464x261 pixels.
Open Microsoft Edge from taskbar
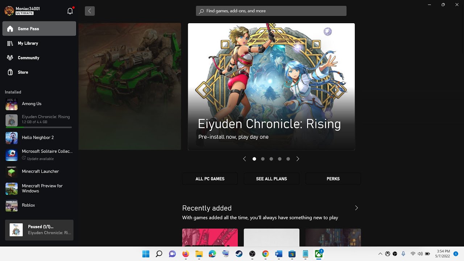(212, 254)
